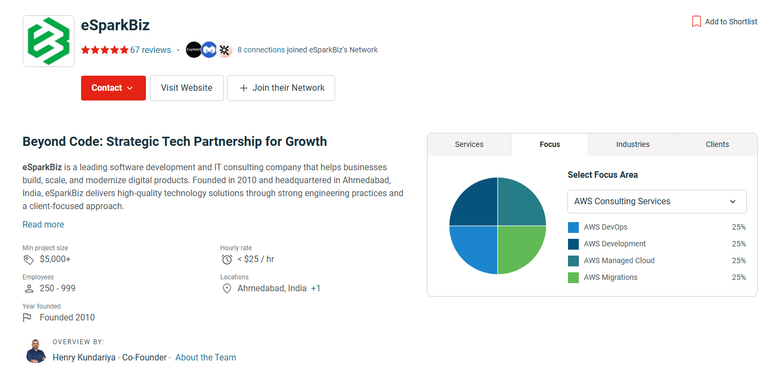Click the price tag icon beside $5,000+
This screenshot has width=782, height=375.
pos(29,260)
